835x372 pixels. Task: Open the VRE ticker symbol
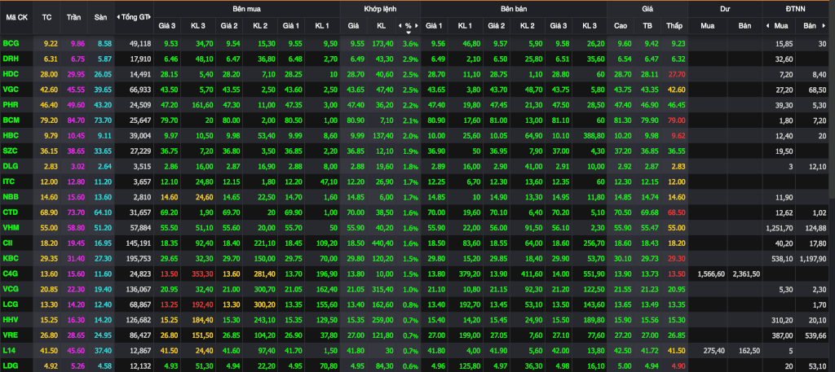(x=10, y=336)
